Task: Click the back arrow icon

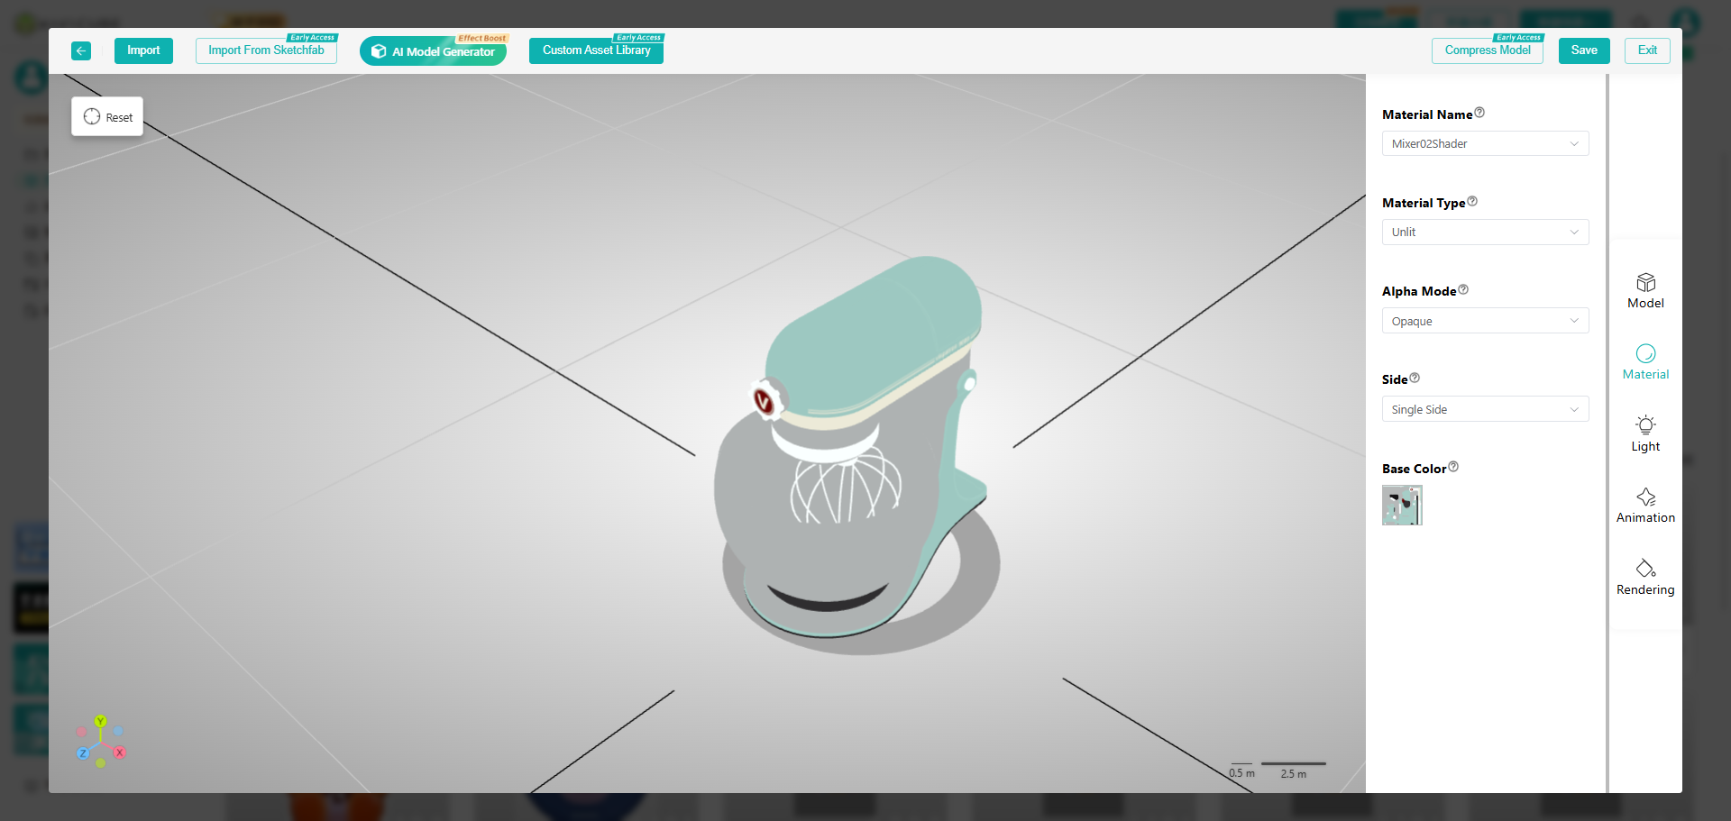Action: pos(81,51)
